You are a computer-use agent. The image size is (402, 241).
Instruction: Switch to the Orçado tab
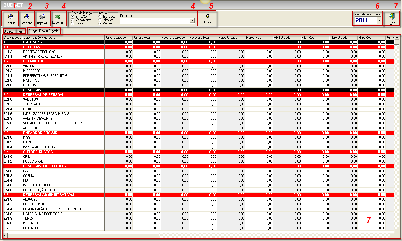pos(9,31)
